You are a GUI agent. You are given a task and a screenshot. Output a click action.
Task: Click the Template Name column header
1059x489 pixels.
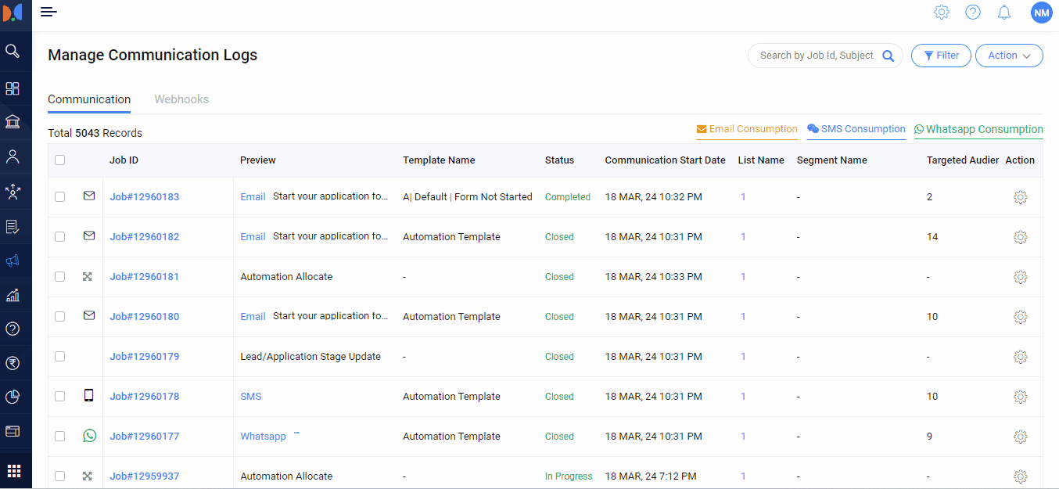[x=439, y=160]
